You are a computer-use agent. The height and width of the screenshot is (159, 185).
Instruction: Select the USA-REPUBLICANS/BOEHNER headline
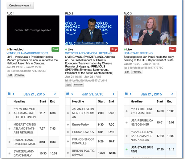(142, 122)
